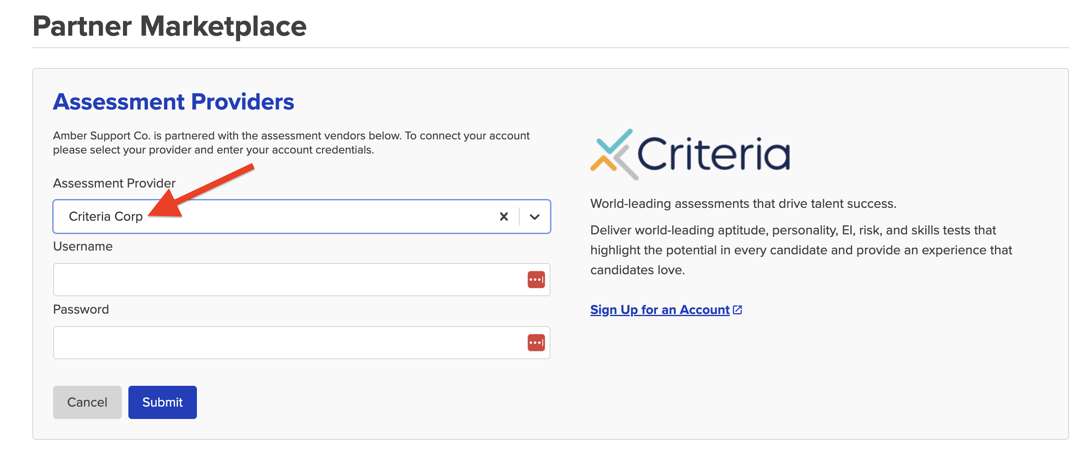Image resolution: width=1086 pixels, height=453 pixels.
Task: Click the Partner Marketplace page title
Action: 170,26
